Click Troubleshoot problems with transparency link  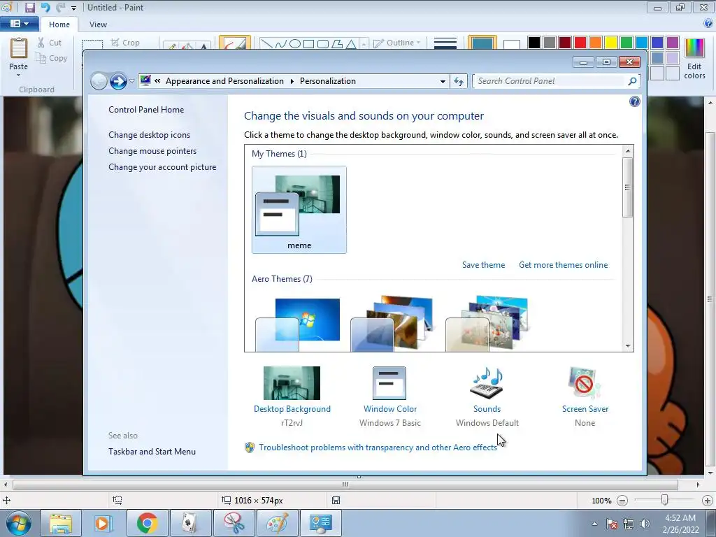378,447
